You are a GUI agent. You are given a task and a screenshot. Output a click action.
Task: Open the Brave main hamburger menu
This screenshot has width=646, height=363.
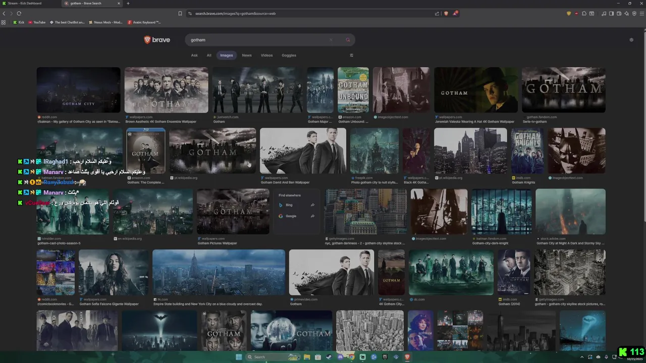tap(641, 14)
